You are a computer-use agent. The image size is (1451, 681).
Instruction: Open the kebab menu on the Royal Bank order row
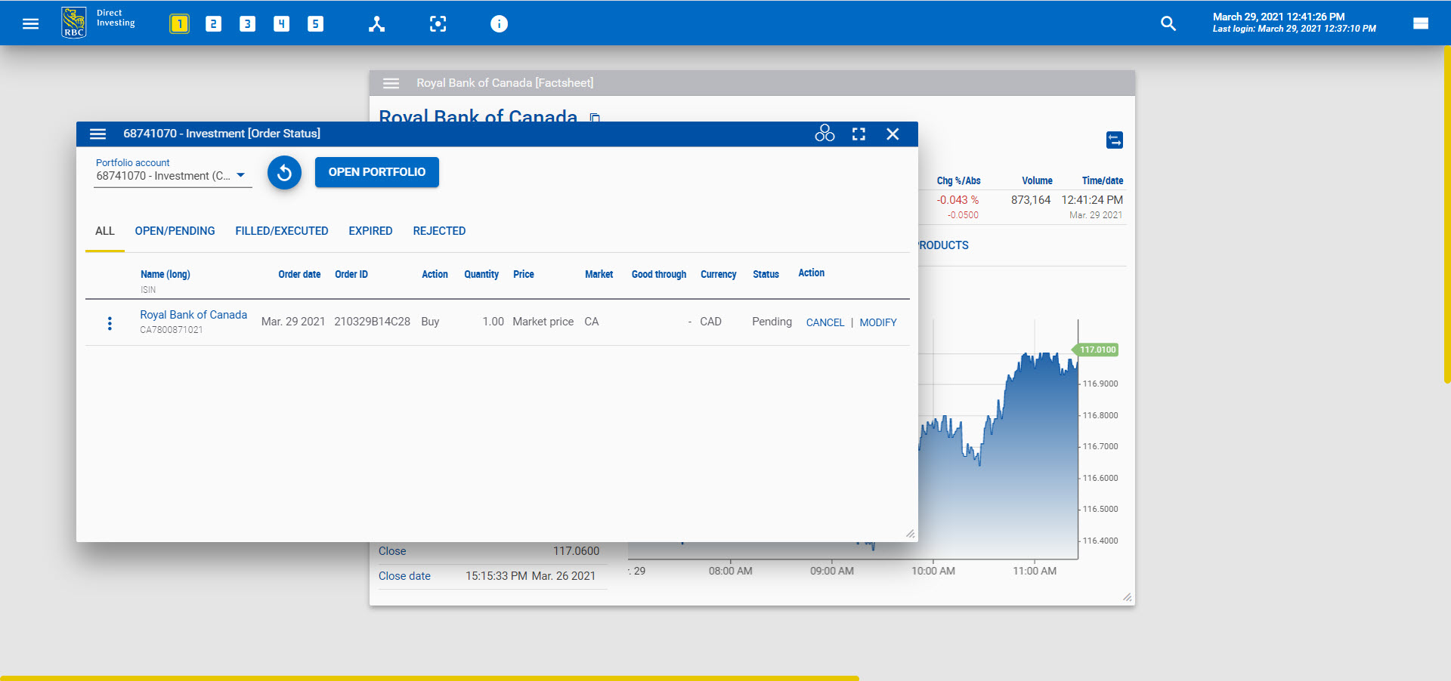tap(110, 322)
